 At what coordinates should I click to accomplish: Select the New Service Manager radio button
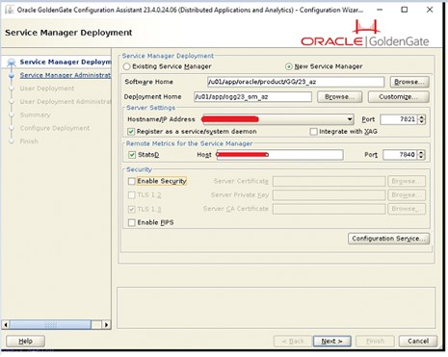289,66
